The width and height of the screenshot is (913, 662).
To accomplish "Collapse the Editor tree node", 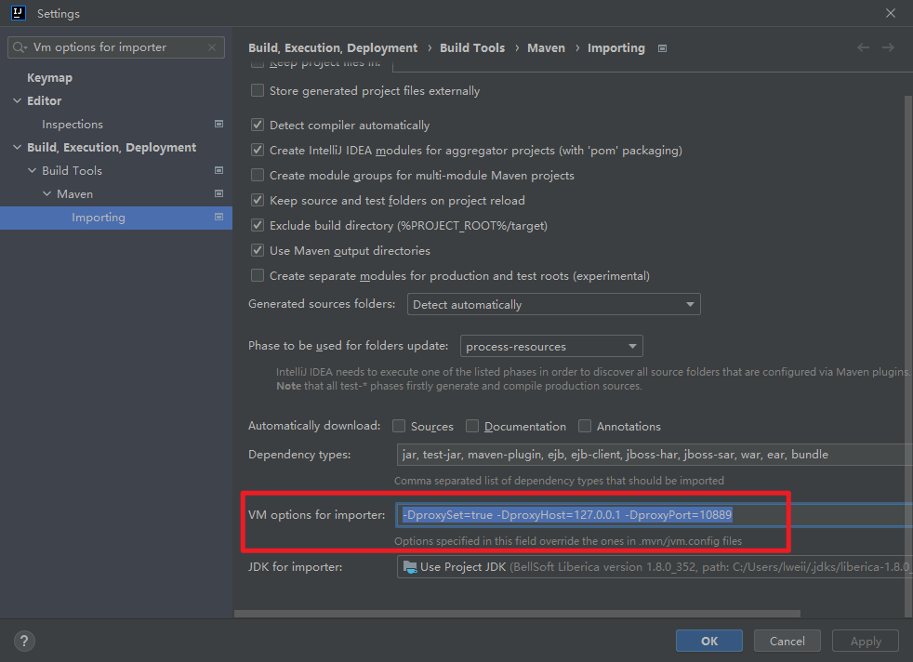I will (x=17, y=100).
